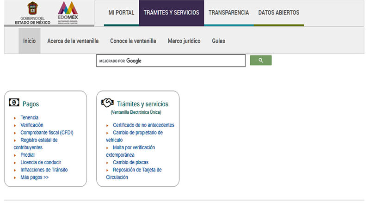This screenshot has height=208, width=370.
Task: Open Certificado de no antecedentes link
Action: click(x=143, y=125)
